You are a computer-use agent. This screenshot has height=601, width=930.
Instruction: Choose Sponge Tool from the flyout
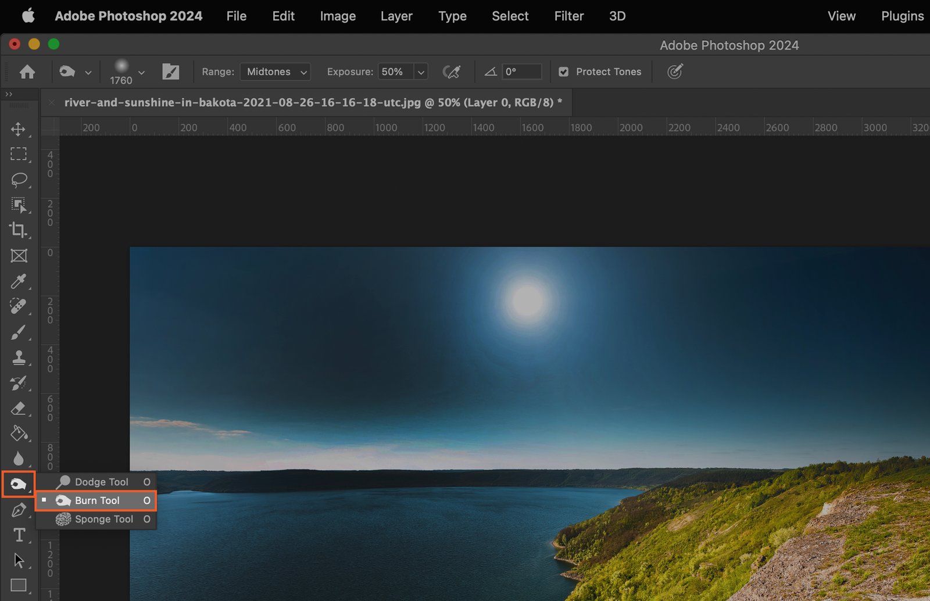pyautogui.click(x=103, y=519)
